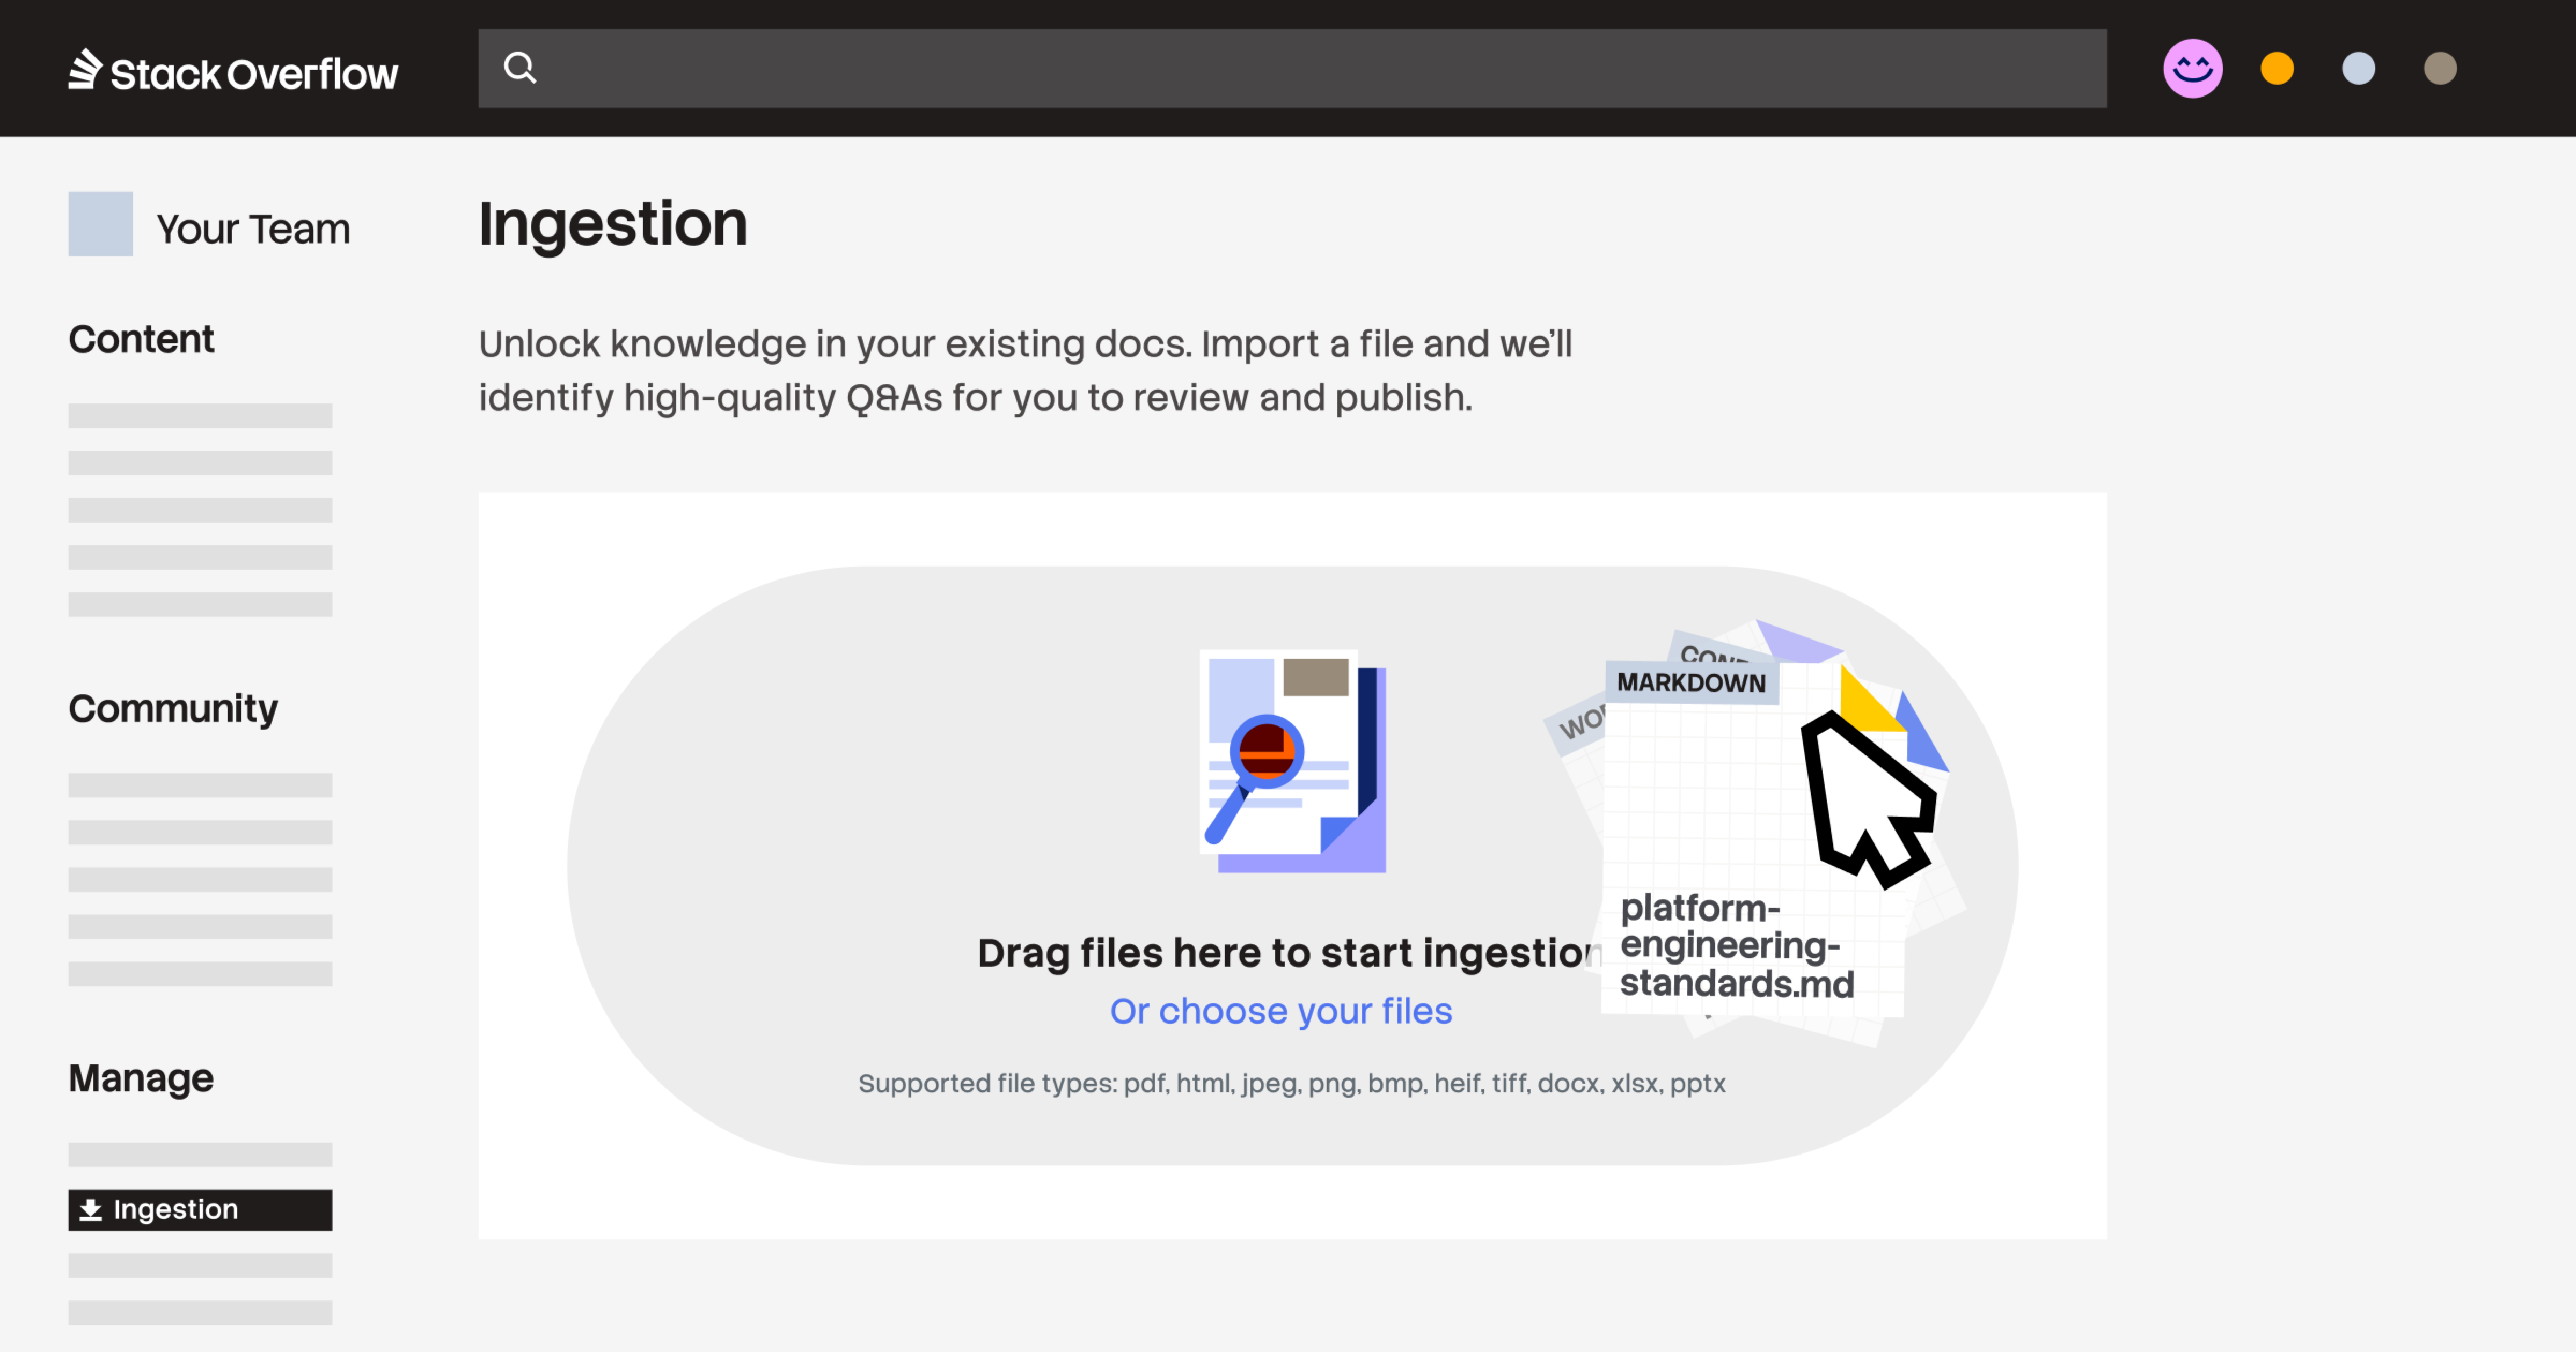The width and height of the screenshot is (2576, 1352).
Task: Click the document magnifier illustration
Action: (x=1292, y=761)
